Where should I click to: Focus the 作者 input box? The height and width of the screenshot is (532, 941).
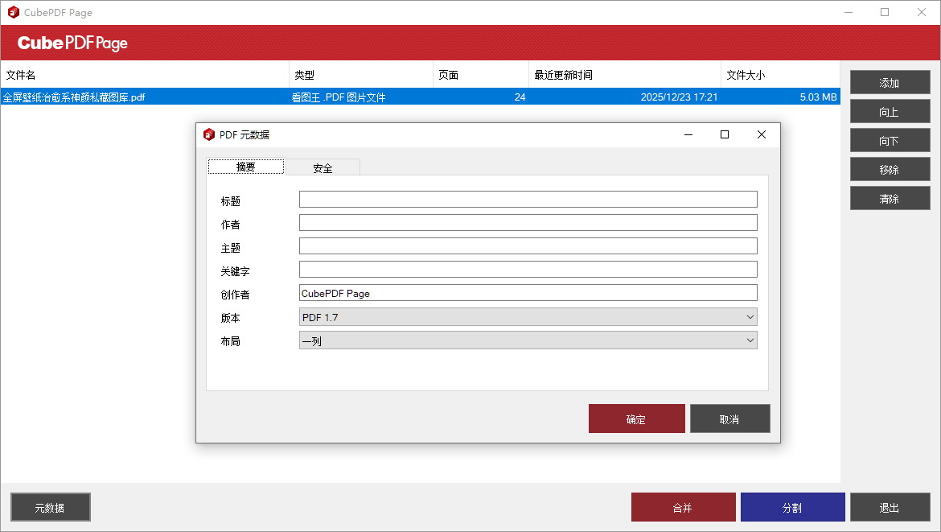pos(528,223)
